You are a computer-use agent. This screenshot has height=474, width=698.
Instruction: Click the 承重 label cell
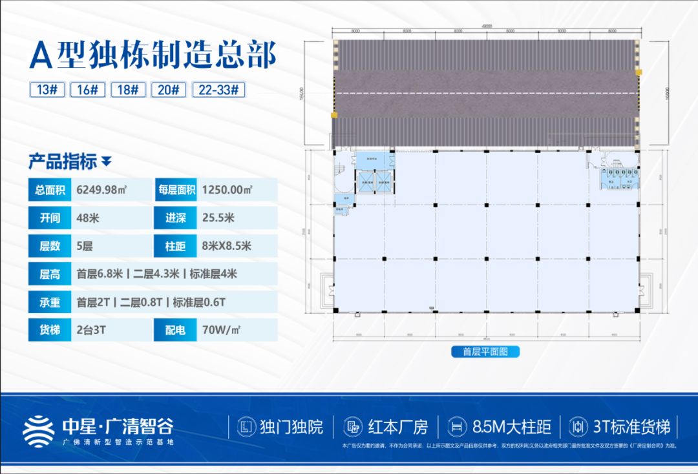[x=50, y=302]
